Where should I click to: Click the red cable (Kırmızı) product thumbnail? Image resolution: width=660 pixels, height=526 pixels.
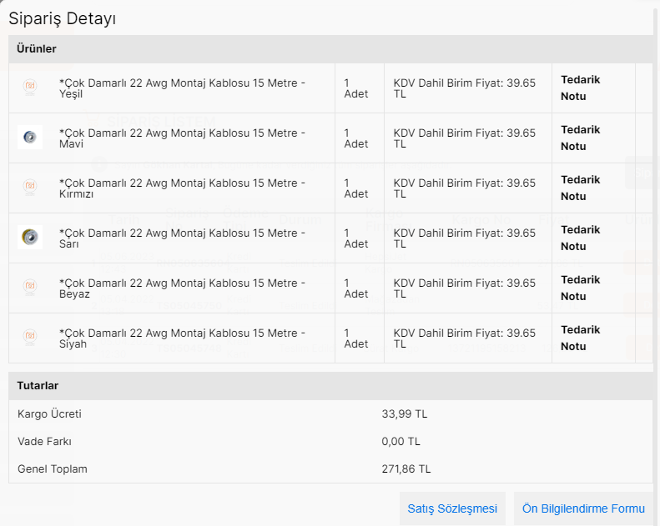click(30, 188)
